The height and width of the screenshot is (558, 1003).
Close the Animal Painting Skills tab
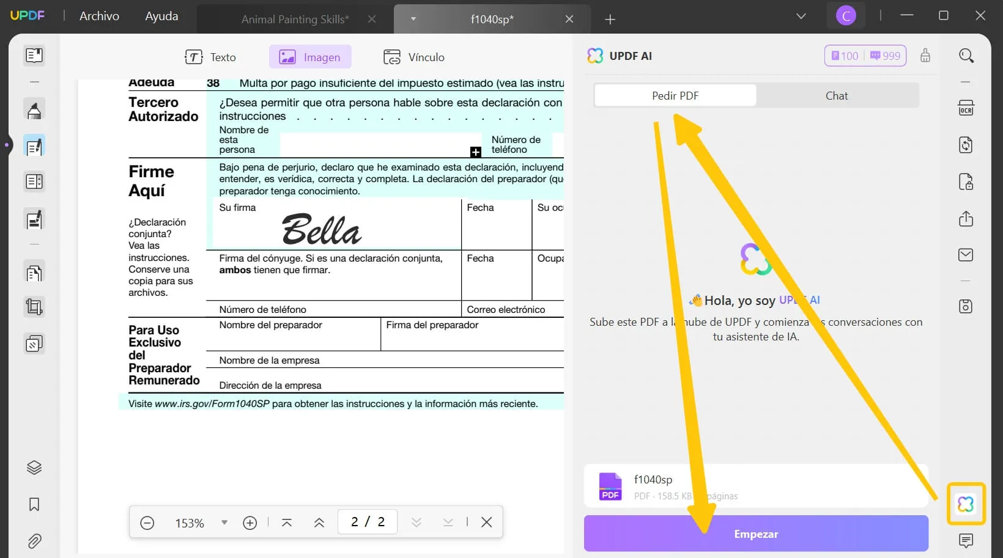coord(371,19)
